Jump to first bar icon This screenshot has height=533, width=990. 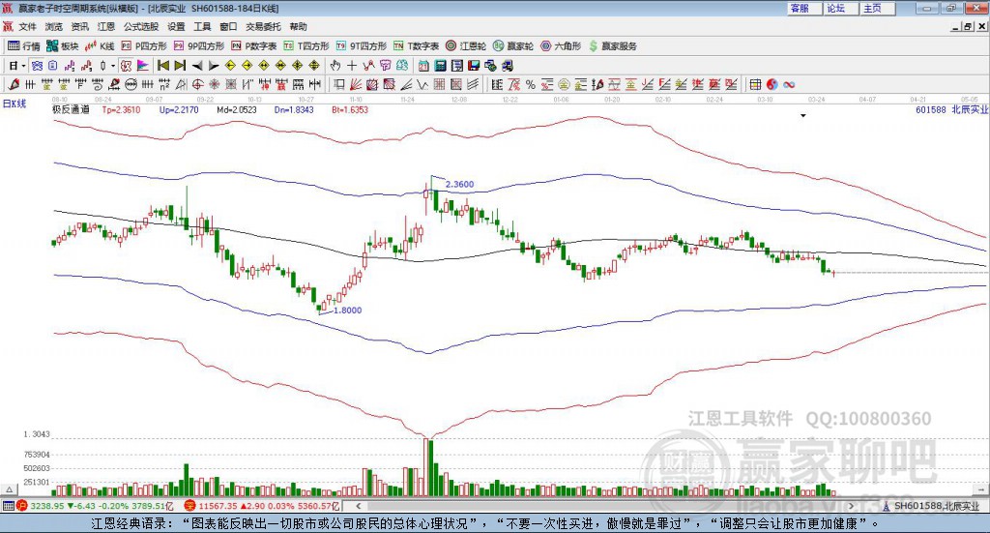[x=162, y=66]
